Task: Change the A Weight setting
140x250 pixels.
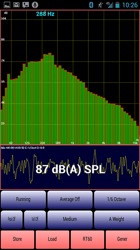Action: pyautogui.click(x=117, y=220)
